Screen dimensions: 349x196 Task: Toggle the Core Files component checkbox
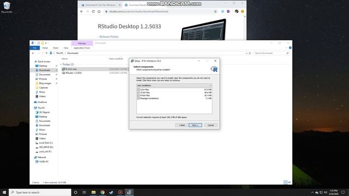[138, 89]
